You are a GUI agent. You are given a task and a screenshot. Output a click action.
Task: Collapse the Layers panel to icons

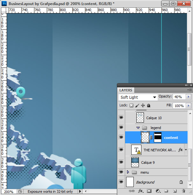pyautogui.click(x=186, y=85)
